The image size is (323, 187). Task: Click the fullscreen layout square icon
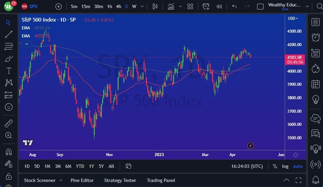pyautogui.click(x=260, y=7)
